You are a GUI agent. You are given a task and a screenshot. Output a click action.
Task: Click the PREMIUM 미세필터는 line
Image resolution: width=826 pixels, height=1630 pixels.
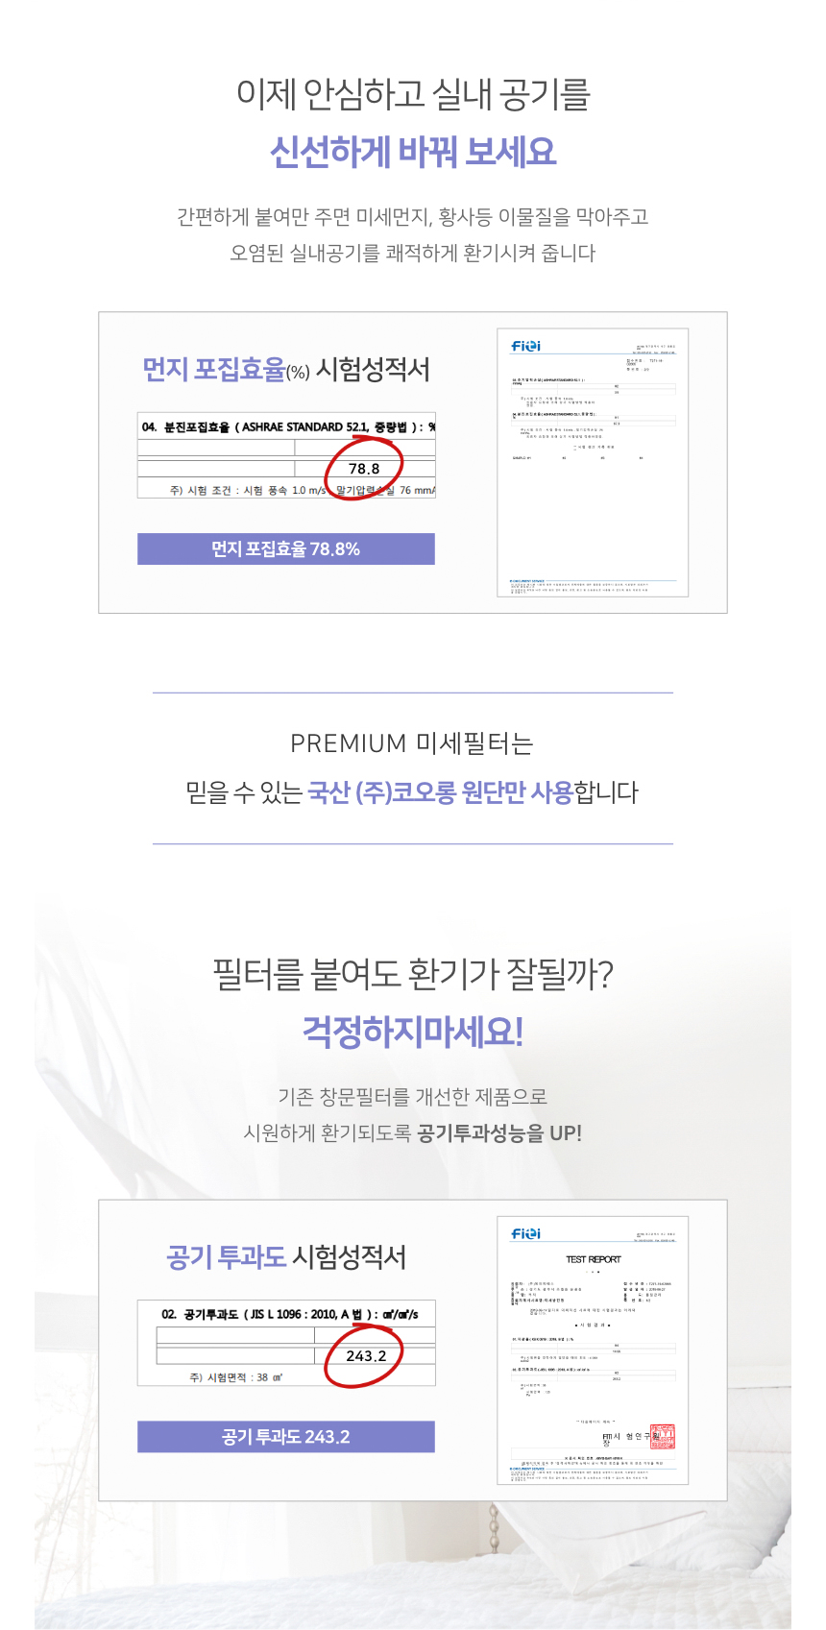coord(412,743)
